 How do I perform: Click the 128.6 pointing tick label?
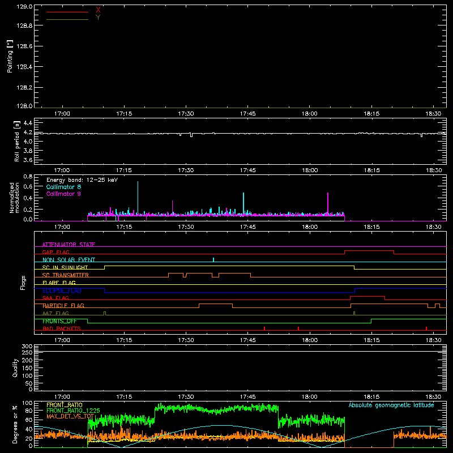(x=24, y=46)
